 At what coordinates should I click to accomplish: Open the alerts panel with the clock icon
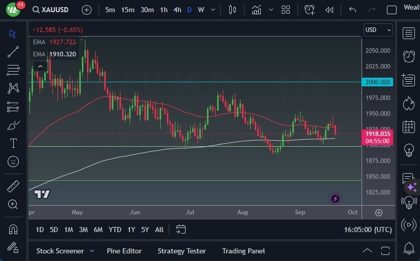click(409, 56)
